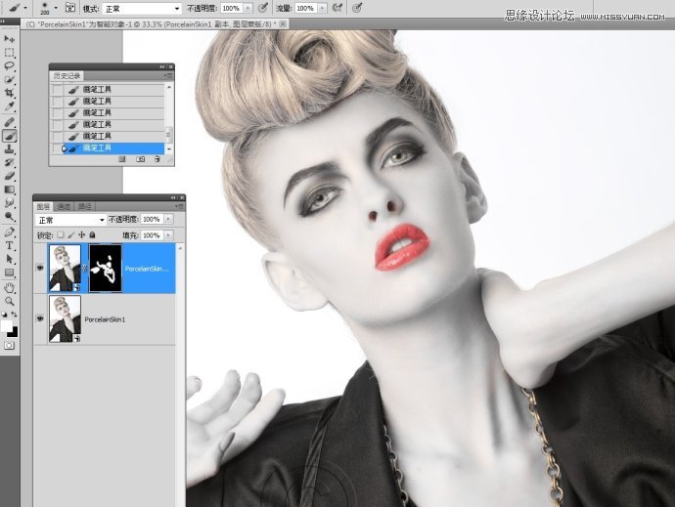
Task: Click the delete state trash icon in History
Action: (x=157, y=158)
